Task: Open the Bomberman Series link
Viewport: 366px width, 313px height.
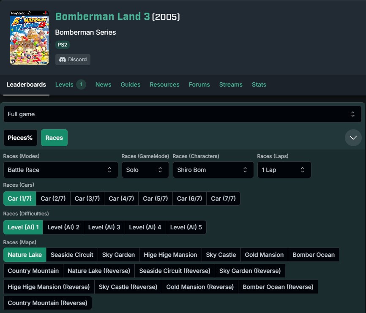Action: 85,32
